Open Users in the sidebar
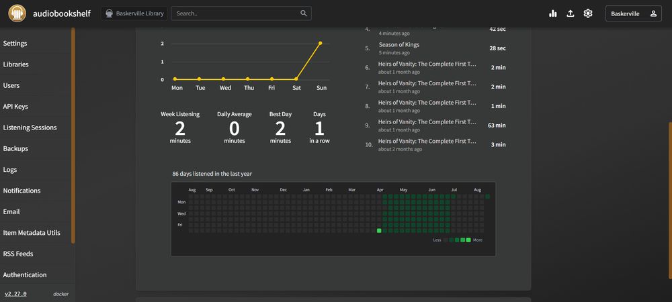The width and height of the screenshot is (672, 302). coord(36,85)
